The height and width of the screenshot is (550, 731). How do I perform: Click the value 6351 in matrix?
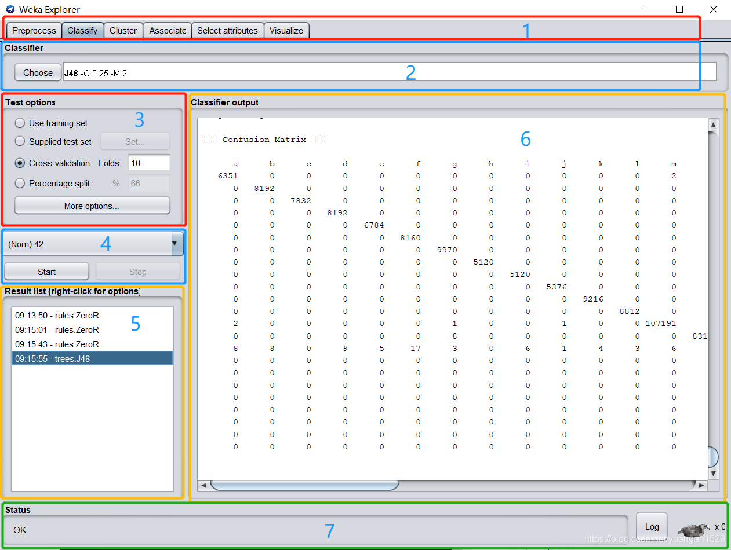pyautogui.click(x=227, y=176)
